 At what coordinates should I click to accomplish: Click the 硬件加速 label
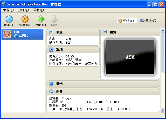[x=56, y=64]
